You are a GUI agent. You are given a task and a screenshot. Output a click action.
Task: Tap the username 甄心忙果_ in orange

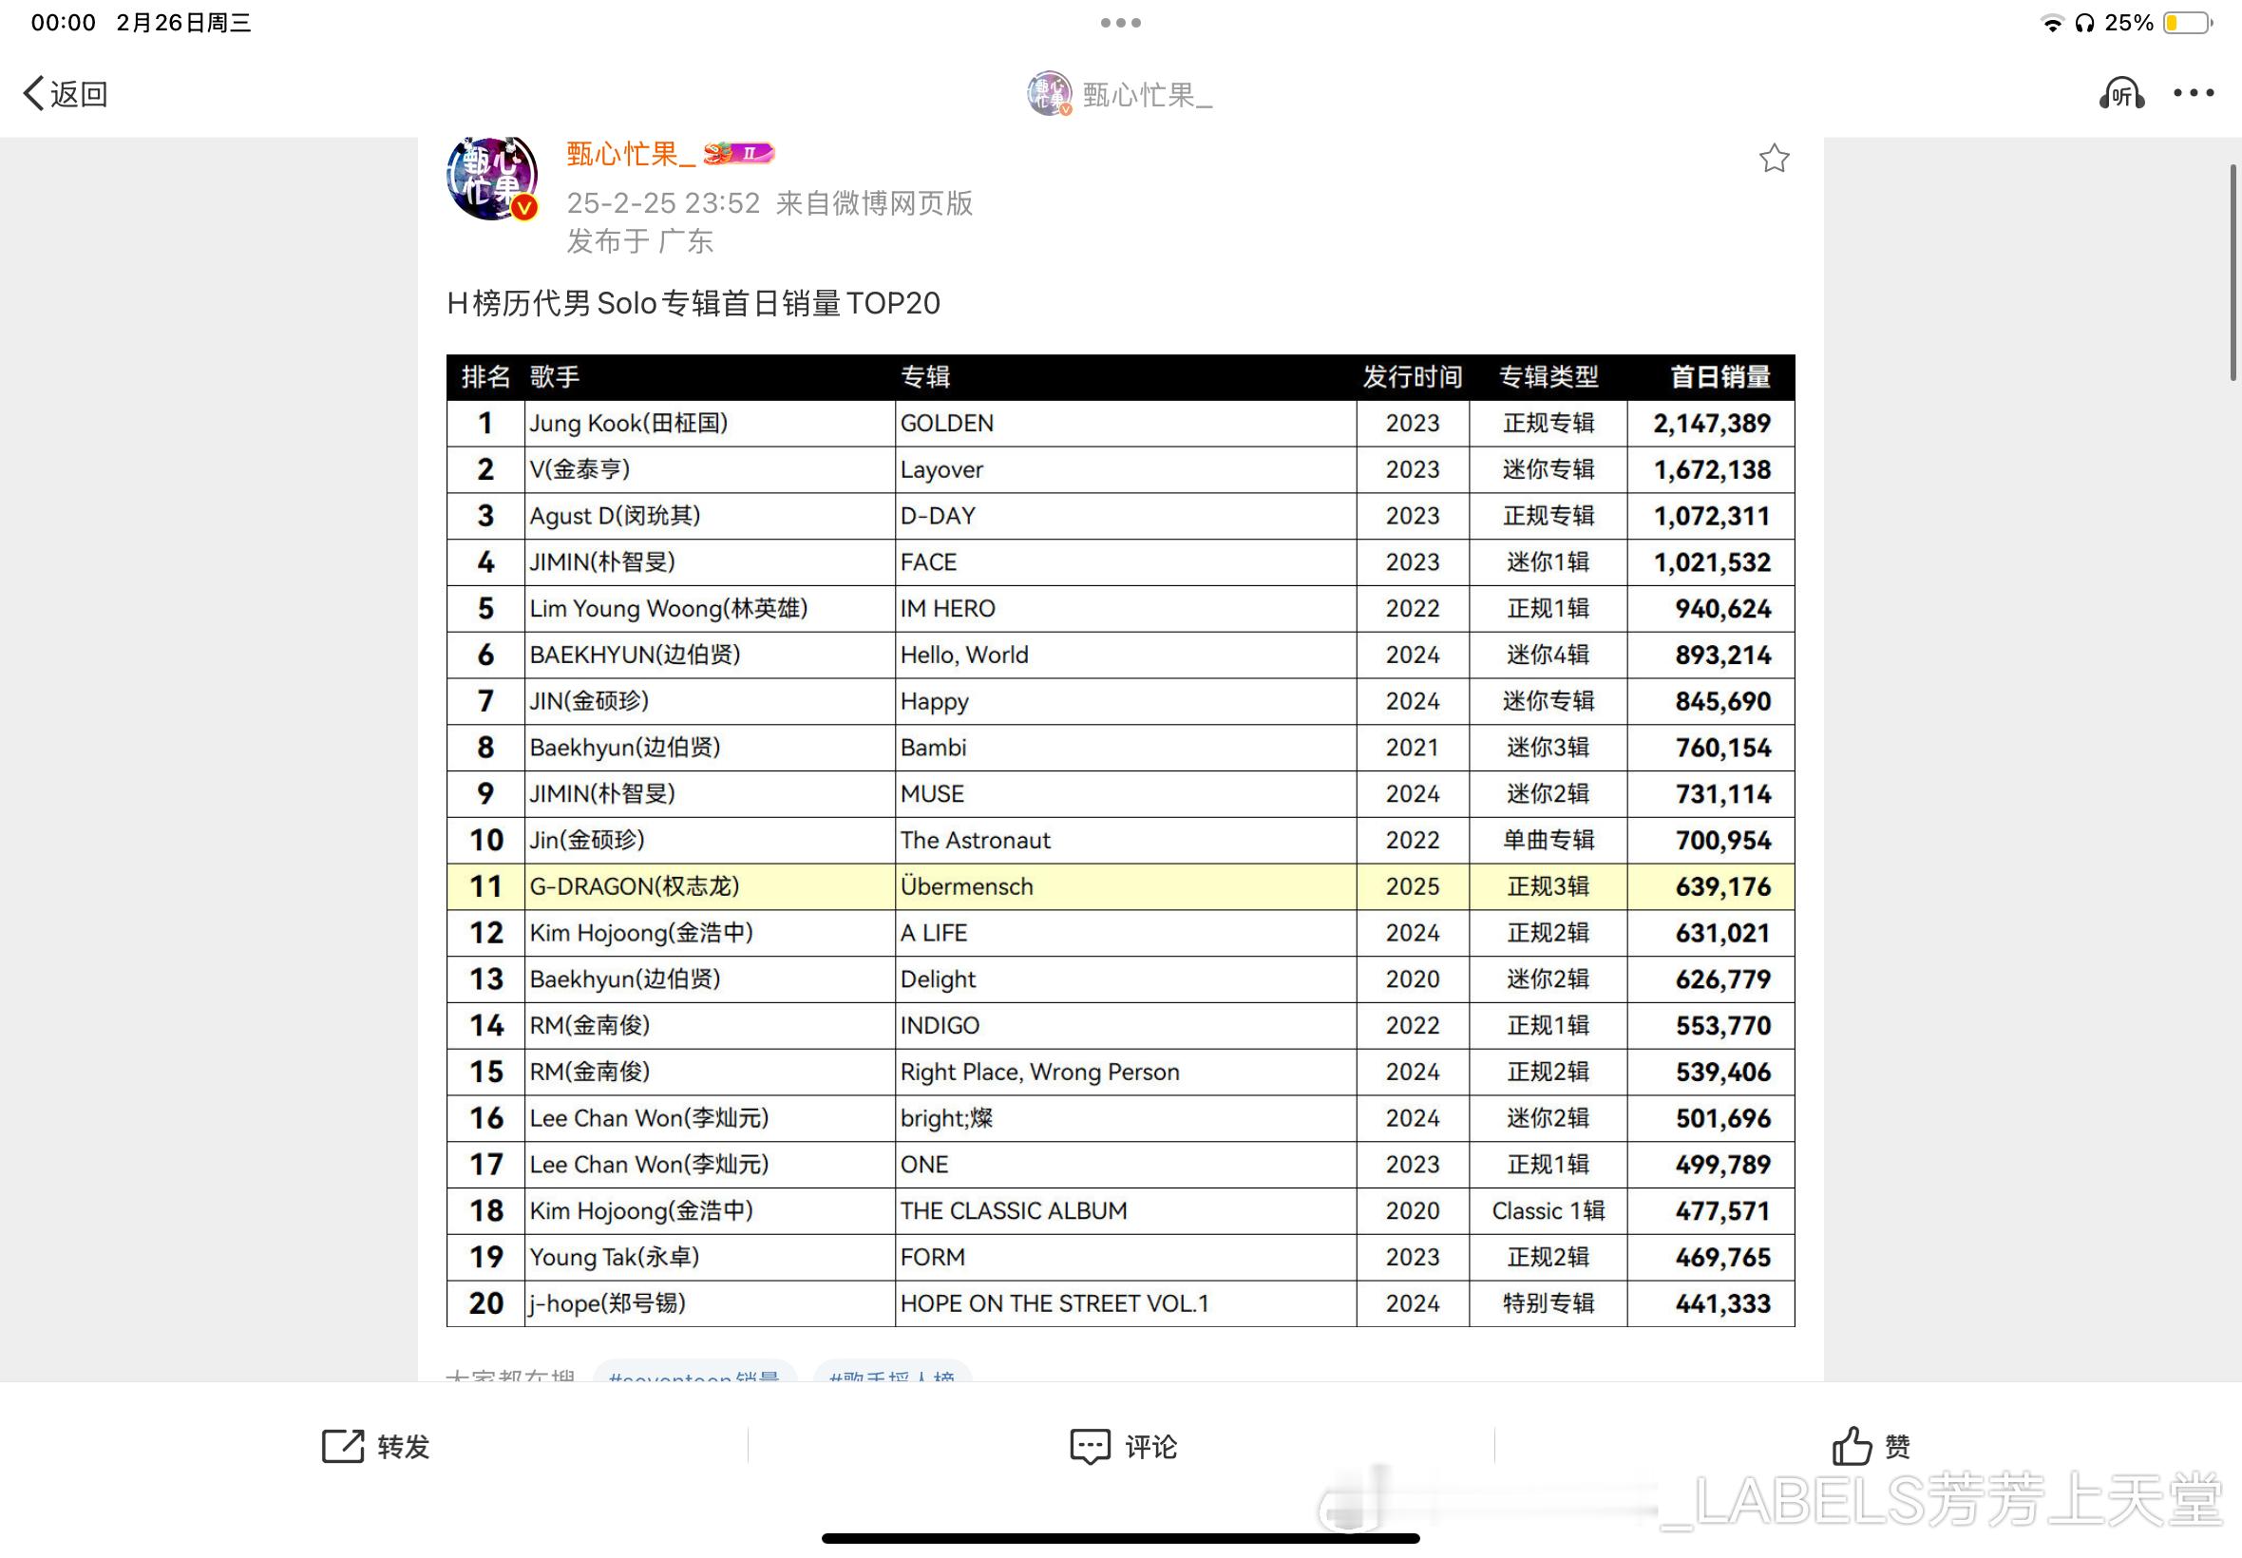[631, 153]
